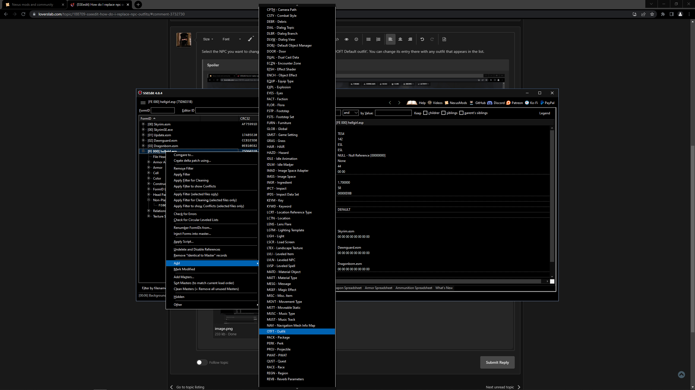Screen dimensions: 695x390
Task: Toggle the unordered list in the post editor
Action: tap(368, 39)
